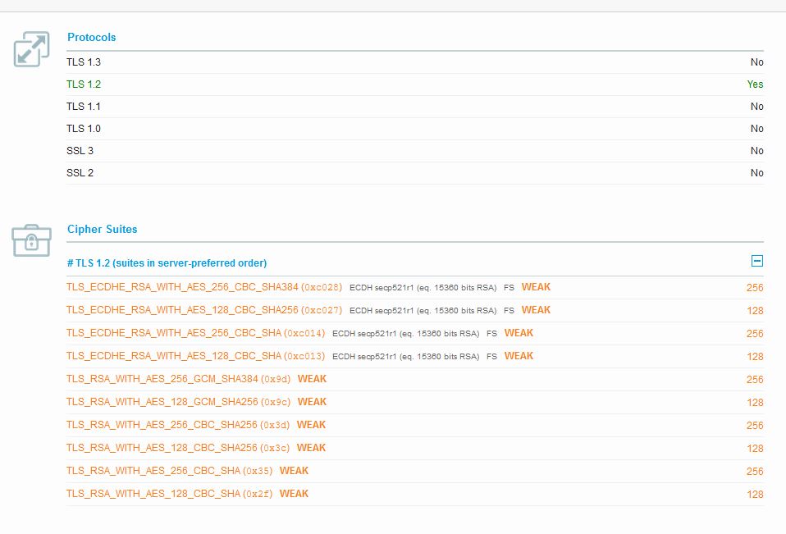Click TLS_ECDHE_RSA_WITH_AES_256_CBC_SHA384 cipher suite
The width and height of the screenshot is (786, 534).
[x=204, y=288]
